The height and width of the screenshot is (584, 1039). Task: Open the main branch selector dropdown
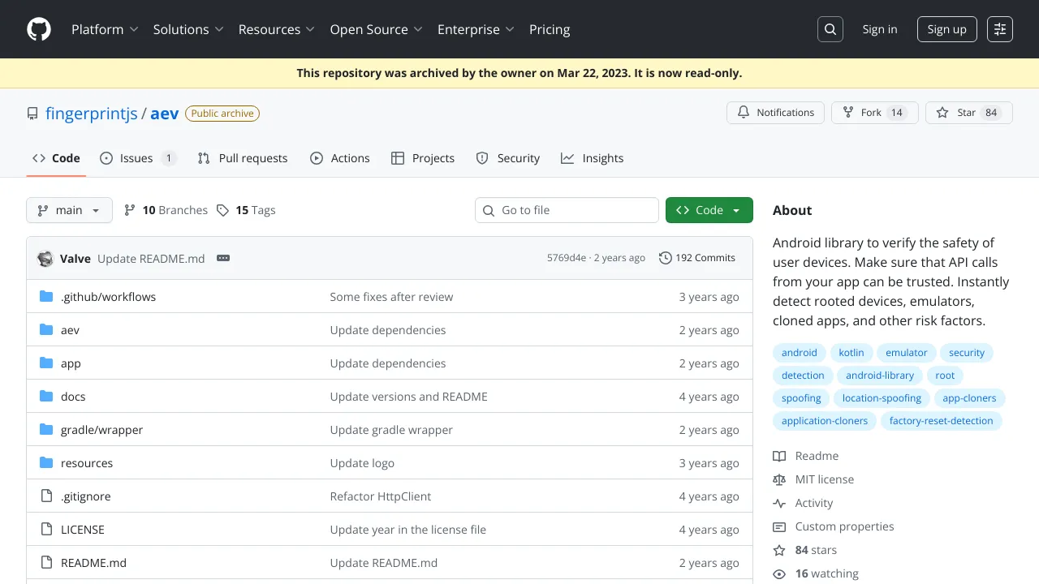pos(69,210)
